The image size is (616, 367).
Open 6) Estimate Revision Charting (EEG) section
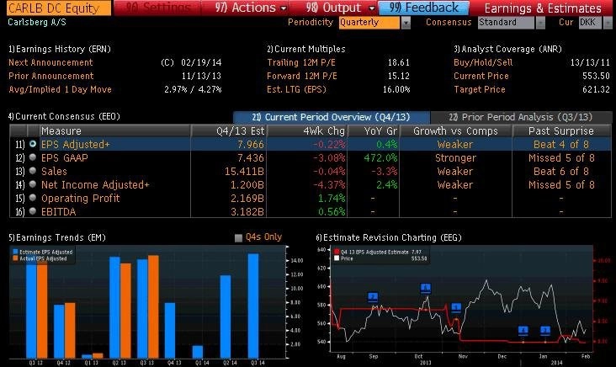389,237
